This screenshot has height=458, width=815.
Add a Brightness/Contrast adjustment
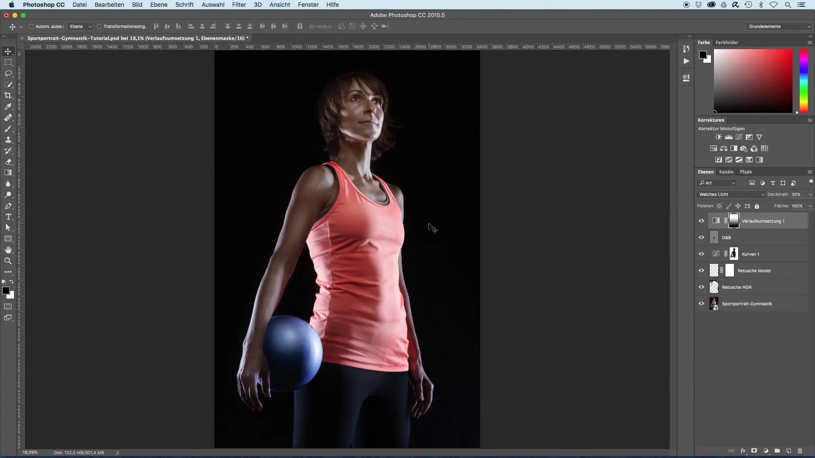click(718, 137)
